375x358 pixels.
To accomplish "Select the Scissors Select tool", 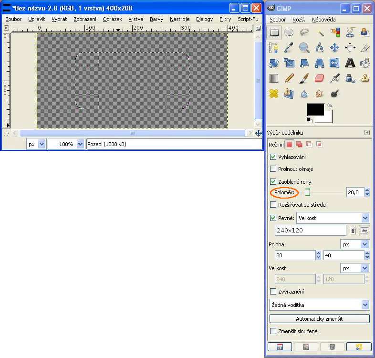I will (x=350, y=33).
